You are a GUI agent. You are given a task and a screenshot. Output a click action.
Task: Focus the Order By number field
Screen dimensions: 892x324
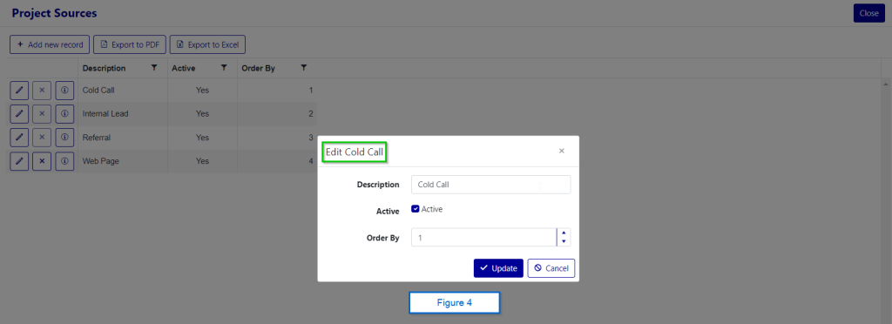coord(483,238)
